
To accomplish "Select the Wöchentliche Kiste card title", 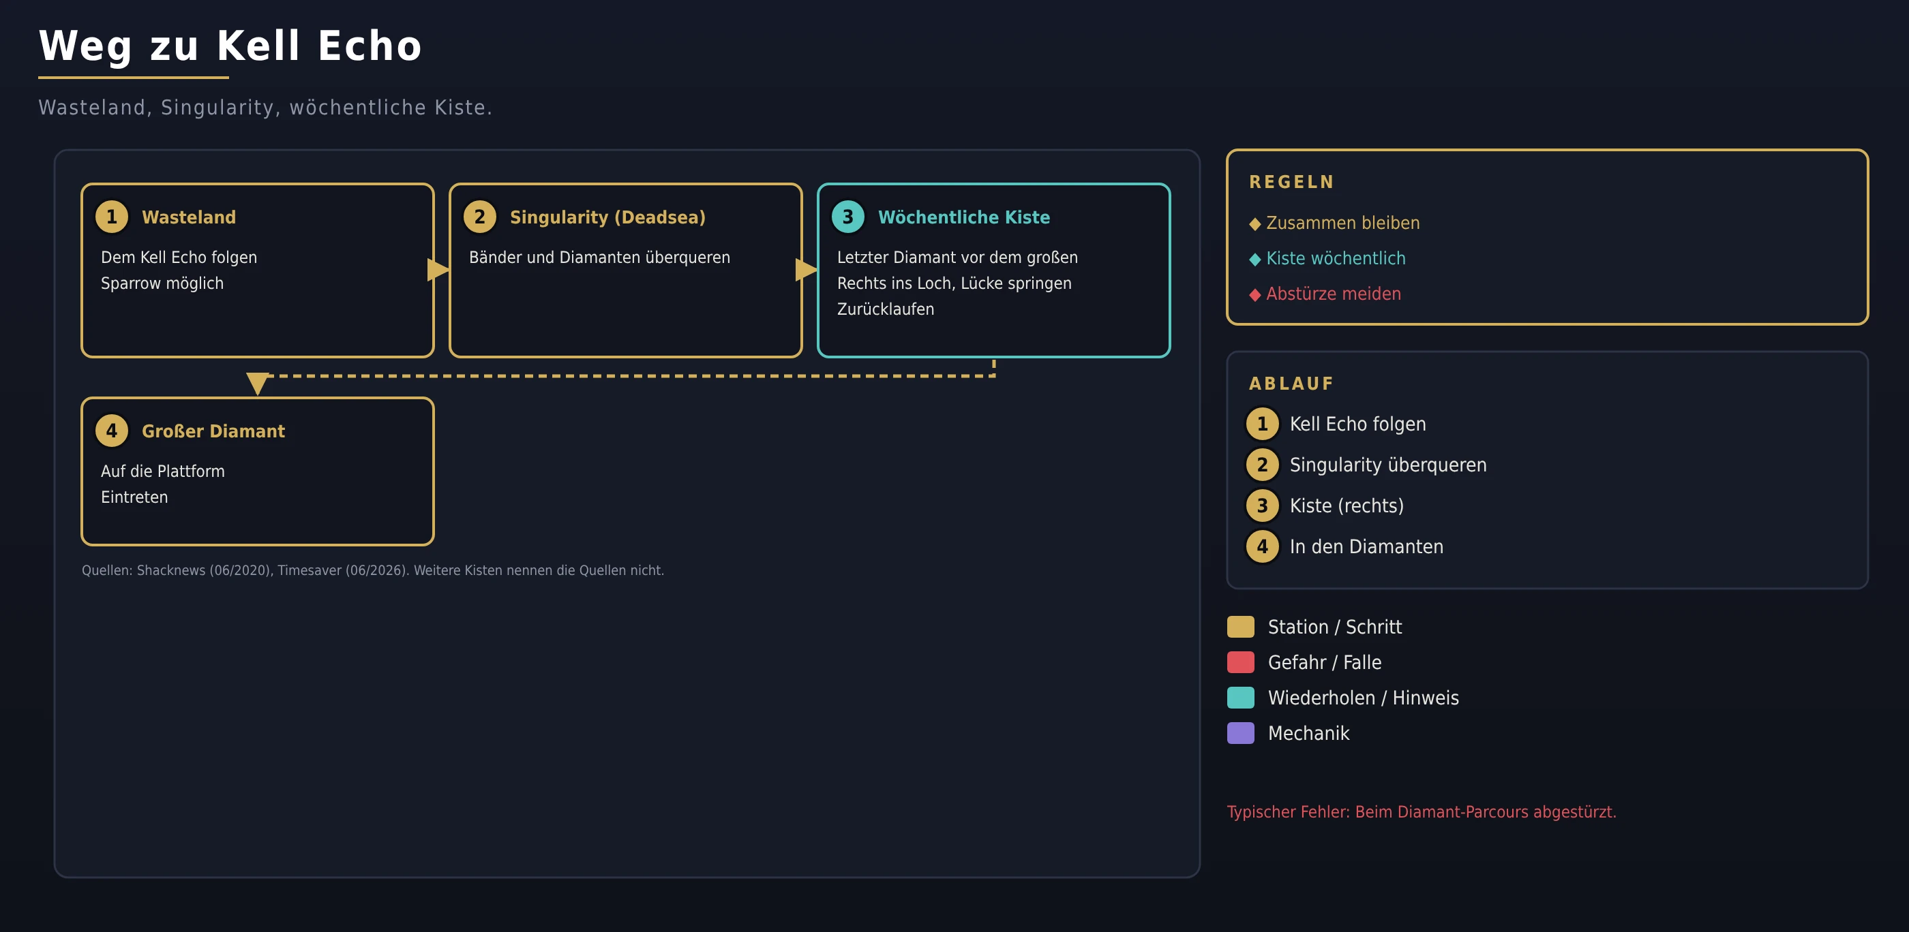I will pyautogui.click(x=964, y=217).
